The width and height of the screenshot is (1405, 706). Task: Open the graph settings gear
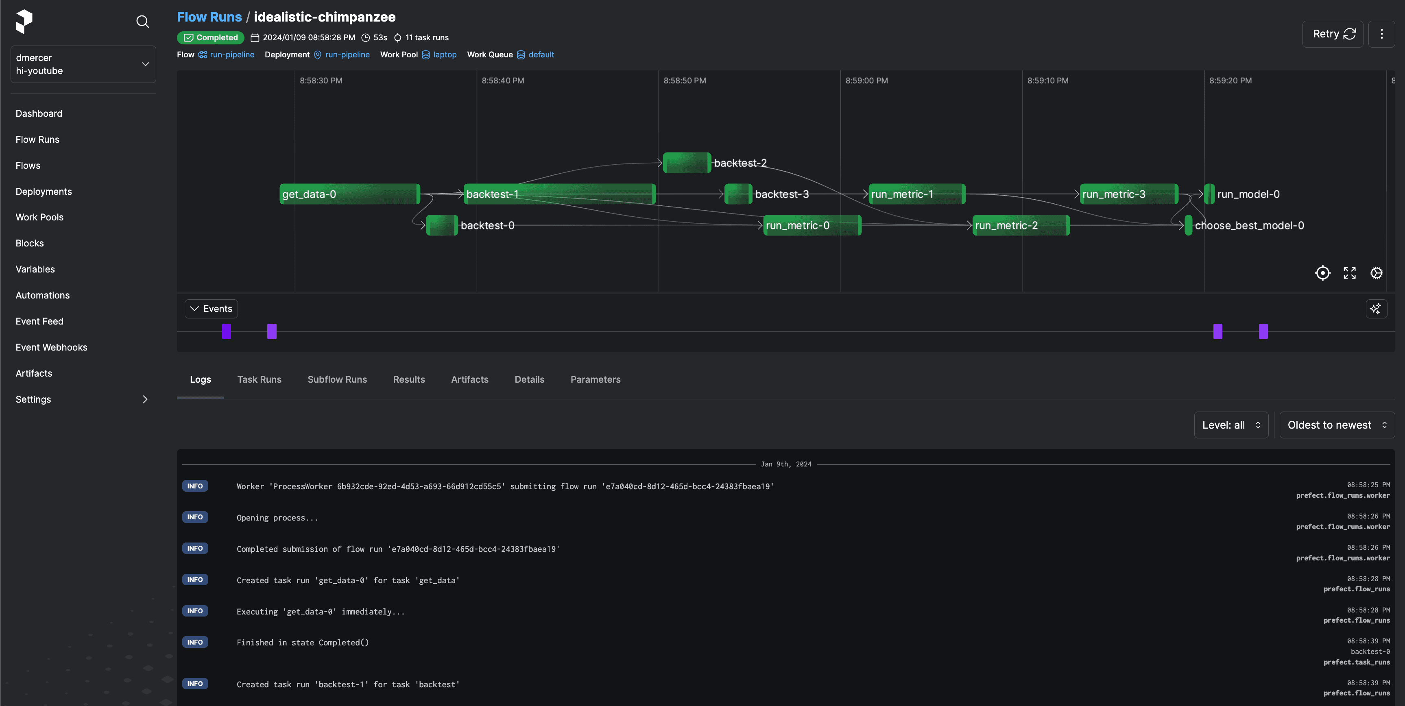point(1376,272)
